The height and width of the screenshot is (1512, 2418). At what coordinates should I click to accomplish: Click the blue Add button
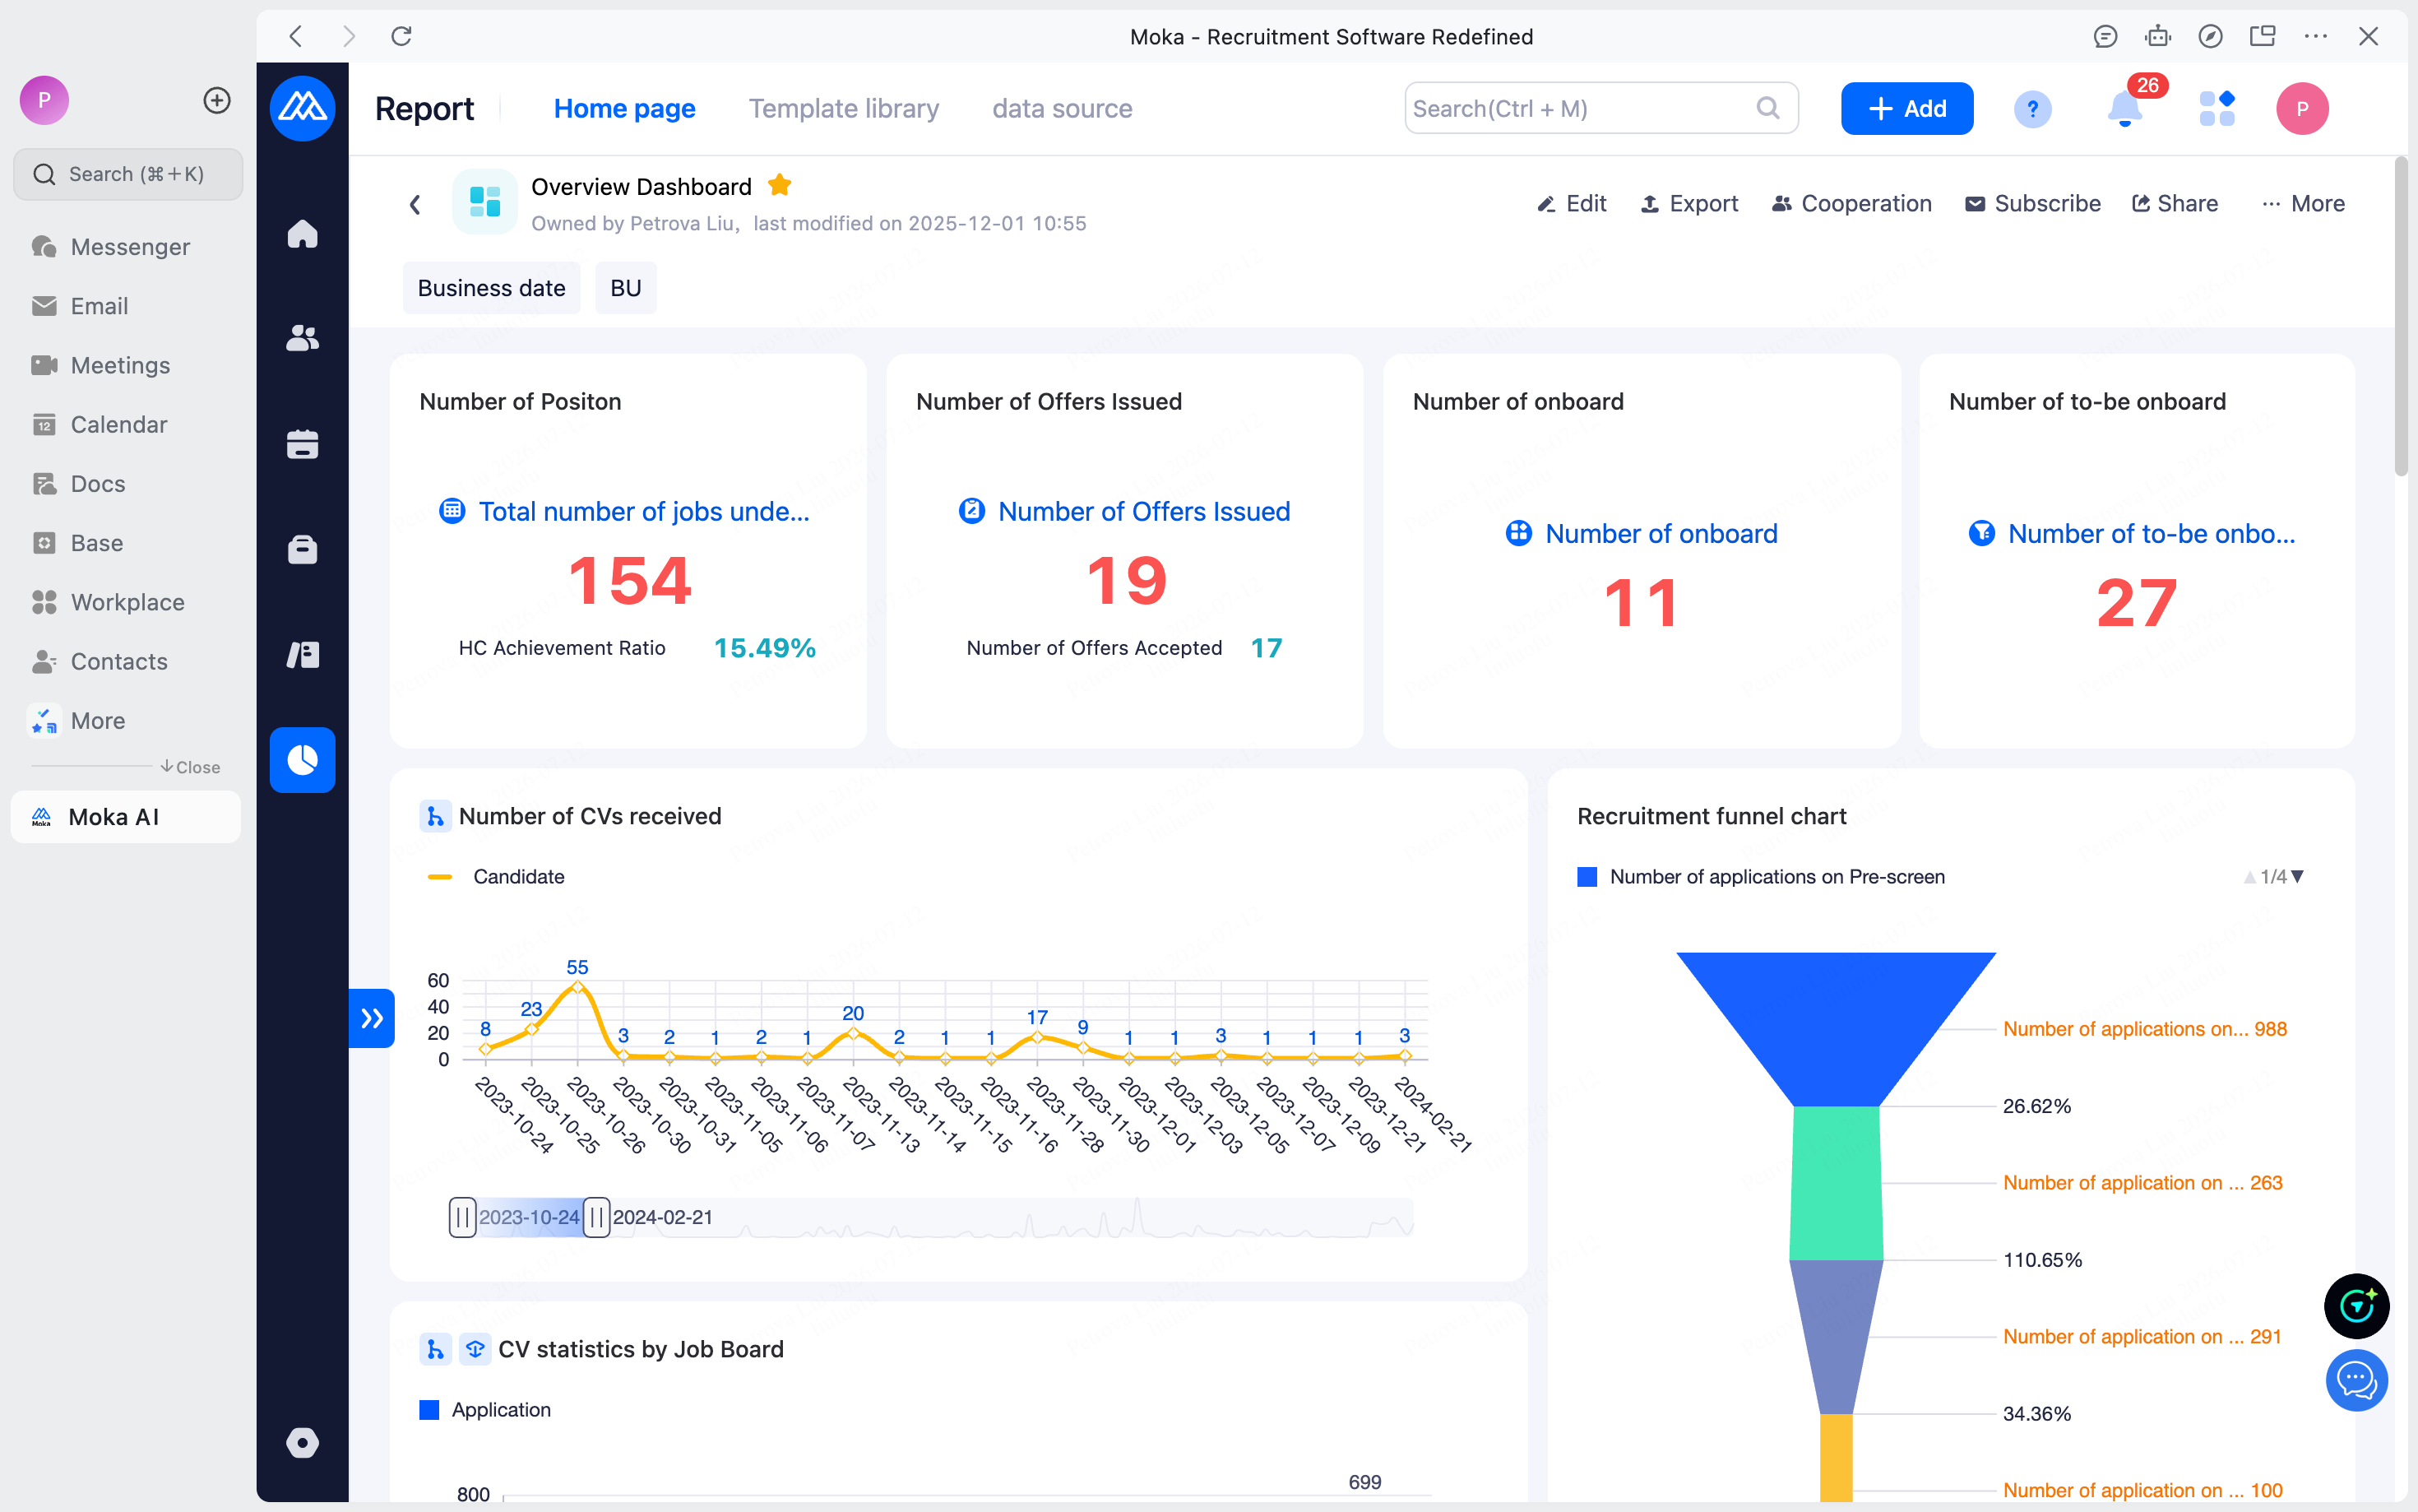pos(1906,108)
